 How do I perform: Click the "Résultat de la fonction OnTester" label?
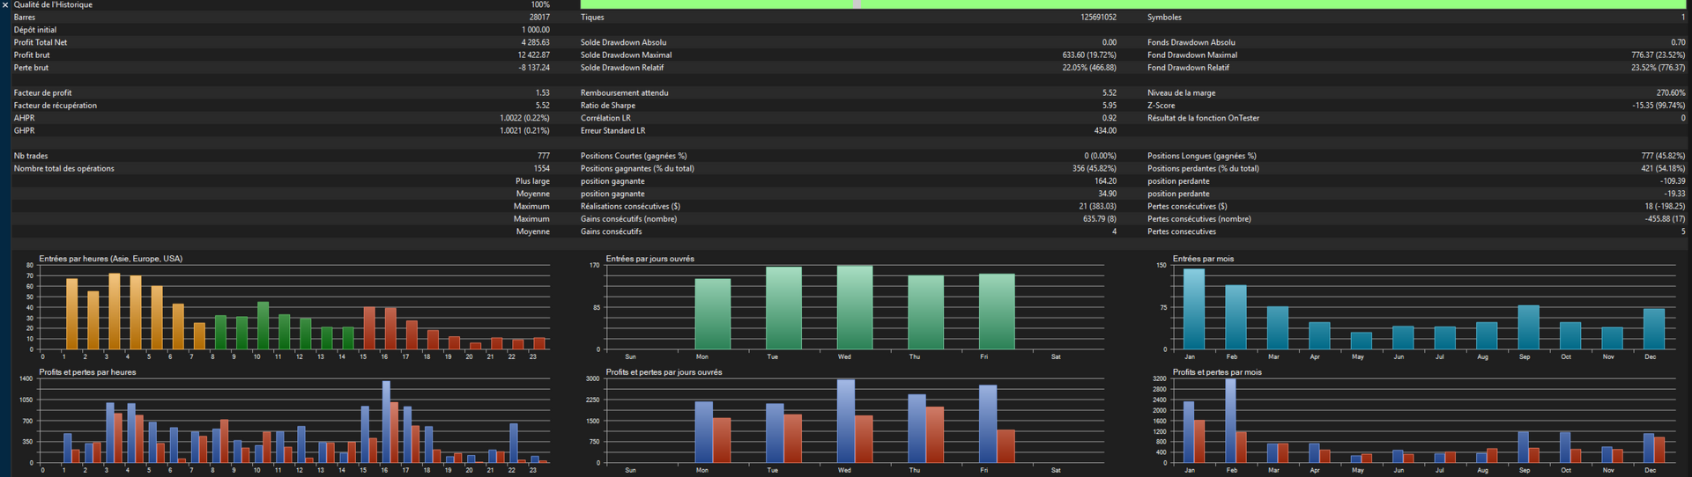[x=1203, y=118]
